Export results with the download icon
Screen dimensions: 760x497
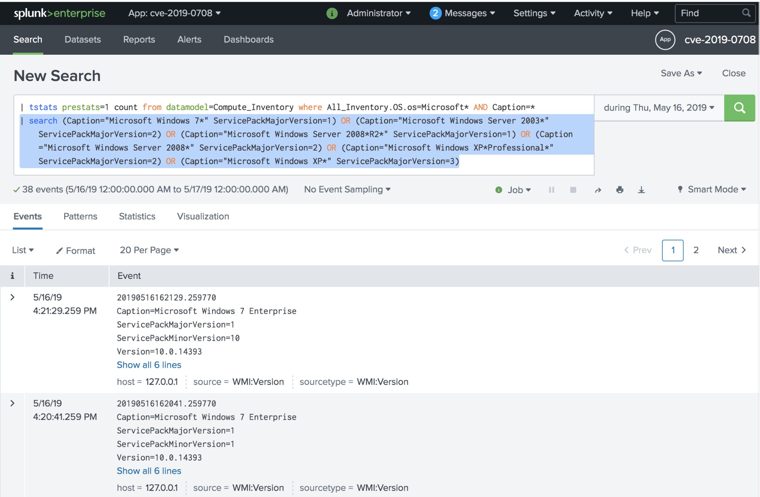tap(641, 190)
